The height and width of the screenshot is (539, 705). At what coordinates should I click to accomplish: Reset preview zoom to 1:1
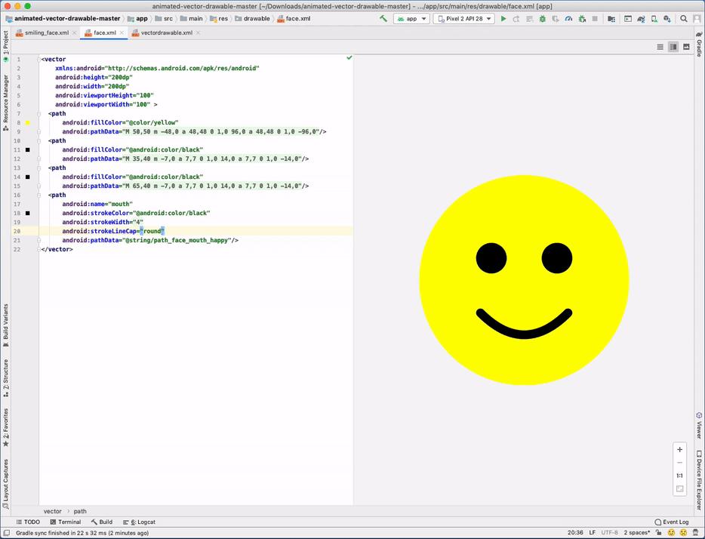679,476
